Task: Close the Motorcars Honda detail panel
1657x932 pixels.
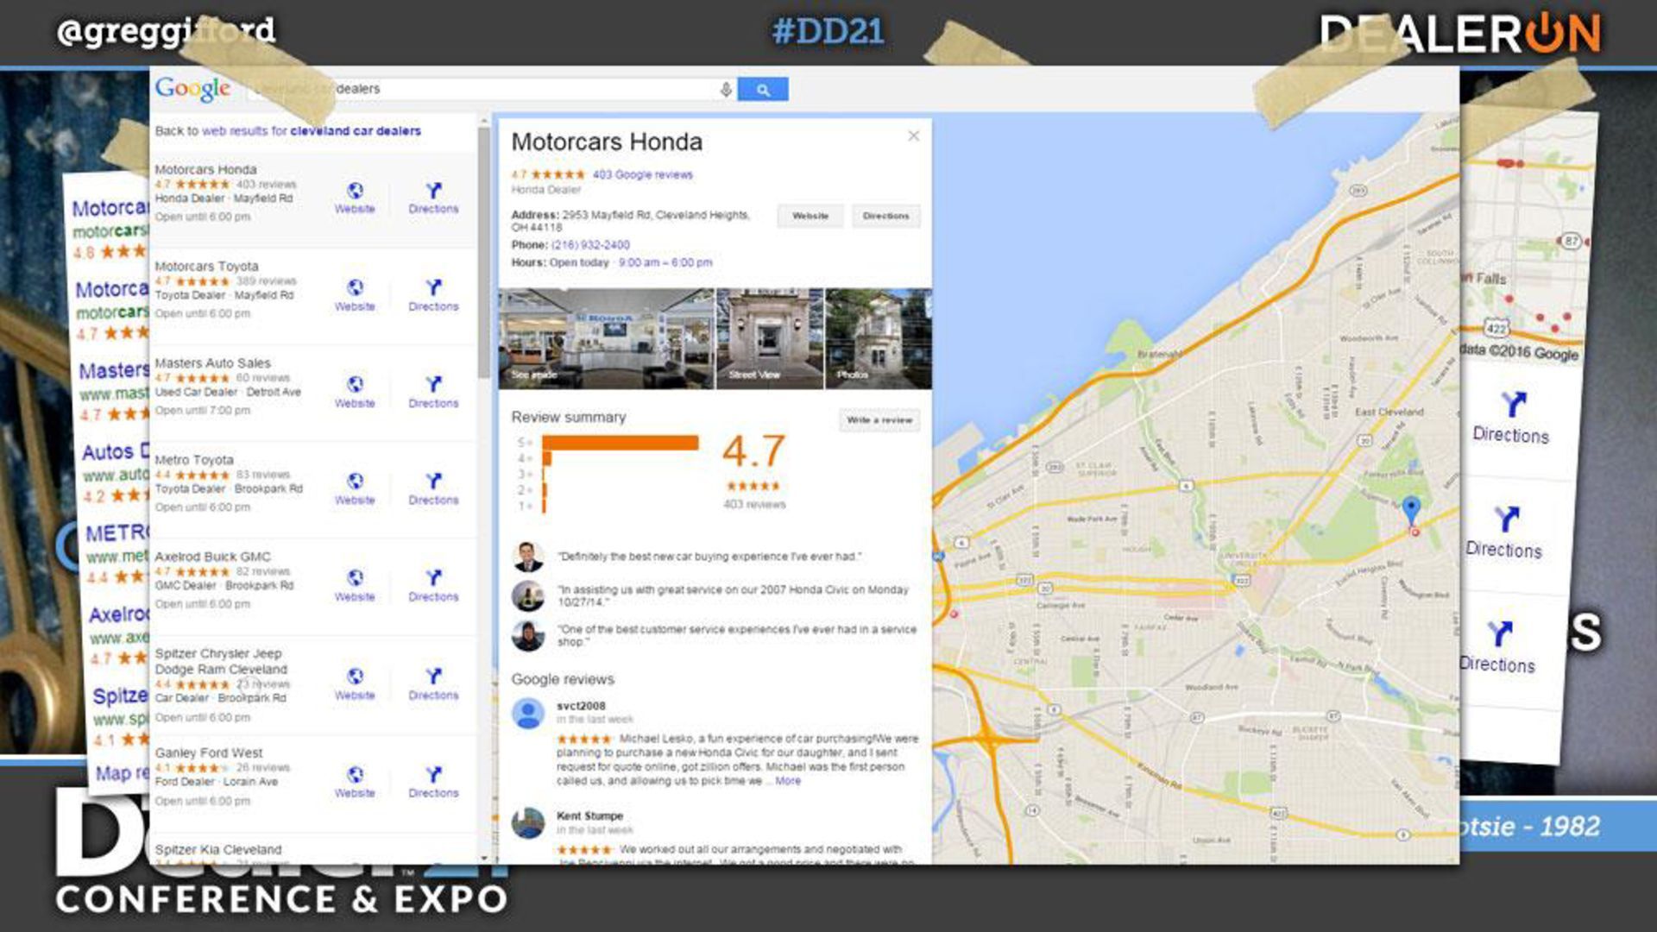Action: (x=914, y=136)
